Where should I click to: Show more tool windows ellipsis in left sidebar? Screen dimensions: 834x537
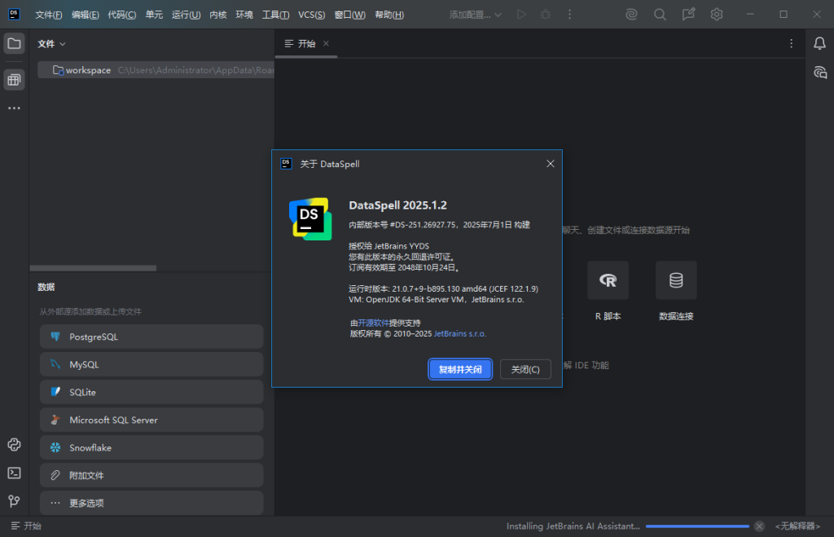coord(15,108)
